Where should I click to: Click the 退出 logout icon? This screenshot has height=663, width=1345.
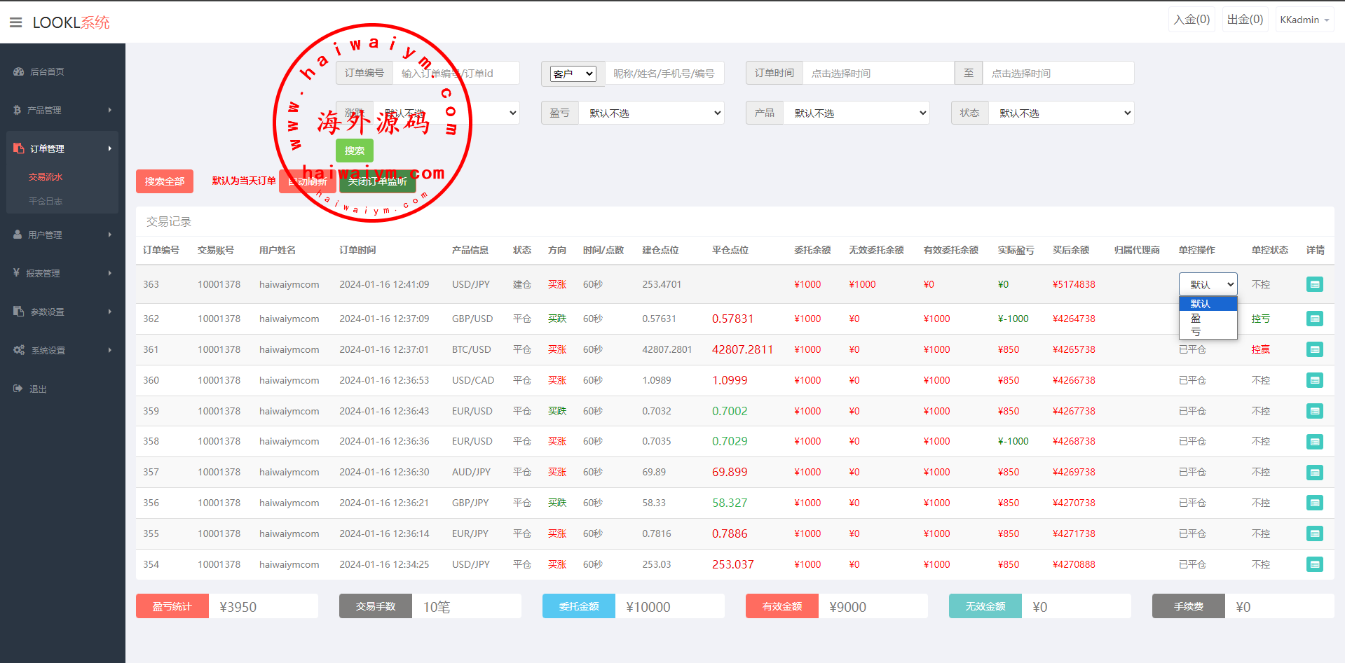[18, 389]
